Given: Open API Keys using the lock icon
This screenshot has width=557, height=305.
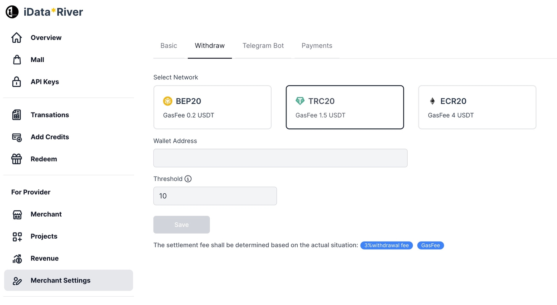Looking at the screenshot, I should (x=17, y=82).
